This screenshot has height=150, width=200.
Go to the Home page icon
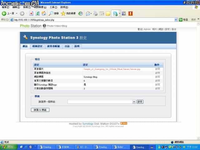pyautogui.click(x=44, y=13)
